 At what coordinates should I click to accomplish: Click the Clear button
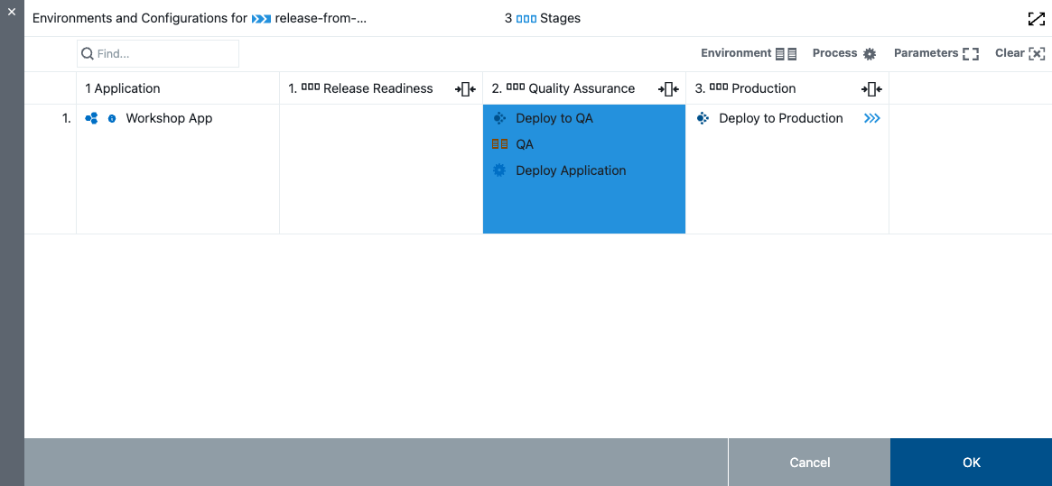pos(1019,53)
